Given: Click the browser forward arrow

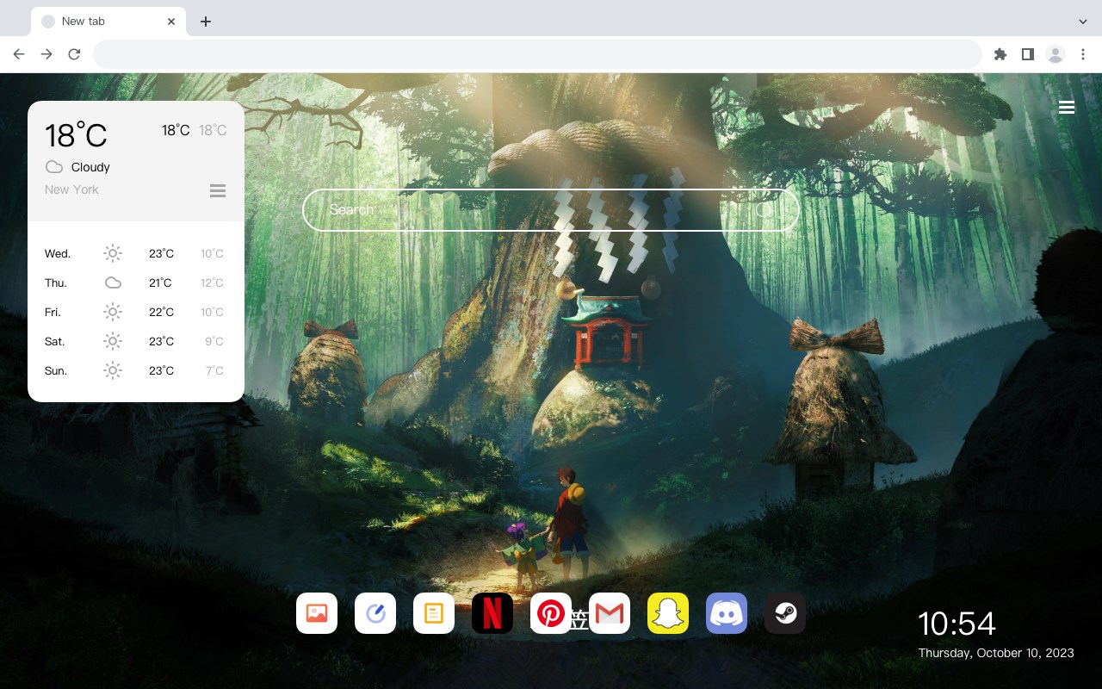Looking at the screenshot, I should [46, 54].
